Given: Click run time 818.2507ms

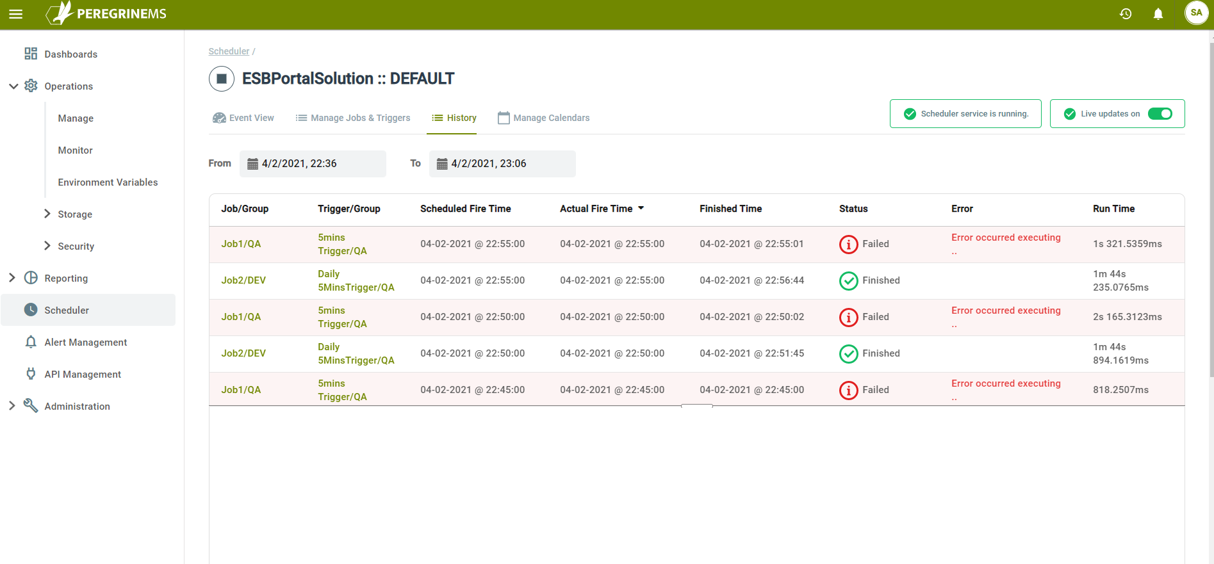Looking at the screenshot, I should click(1121, 390).
